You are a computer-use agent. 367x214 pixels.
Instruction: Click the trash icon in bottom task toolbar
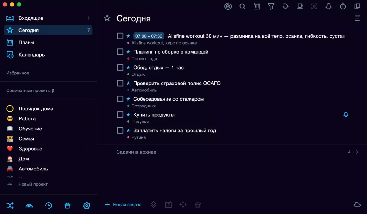click(x=198, y=205)
